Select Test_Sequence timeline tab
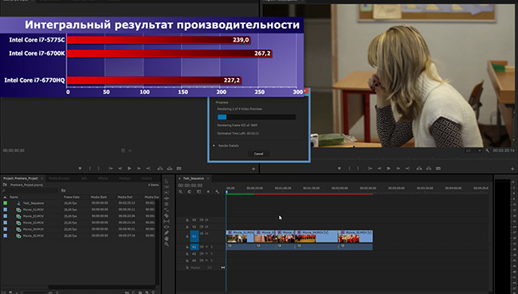 (x=194, y=178)
